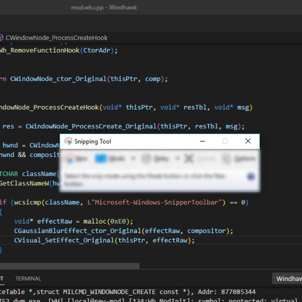
Task: Expand the Delay dropdown arrow in Snipping Tool
Action: pyautogui.click(x=177, y=159)
